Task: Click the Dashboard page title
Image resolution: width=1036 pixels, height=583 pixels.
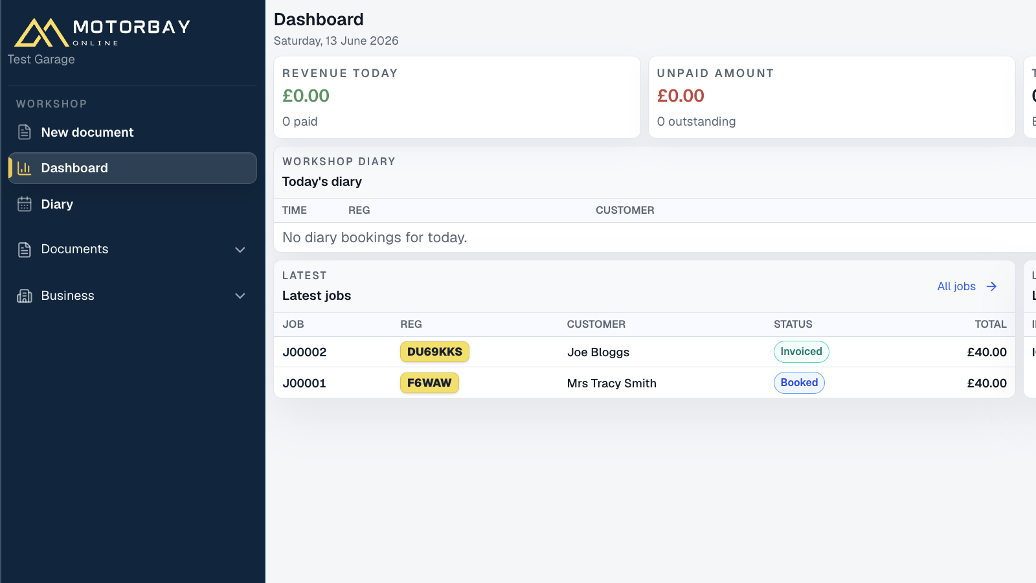Action: [319, 19]
